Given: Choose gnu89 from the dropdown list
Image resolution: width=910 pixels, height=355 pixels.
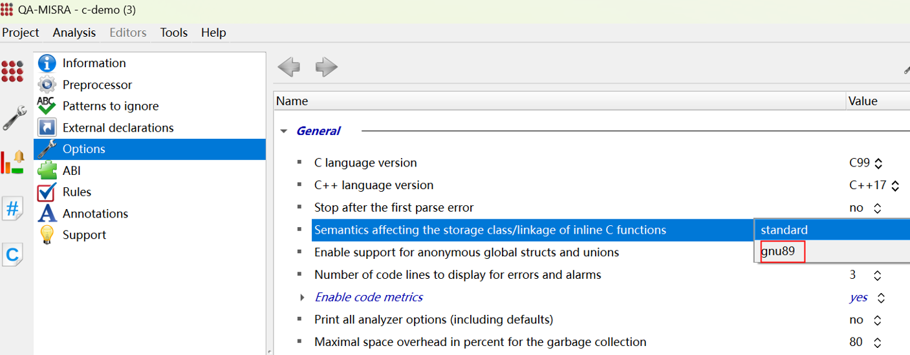Looking at the screenshot, I should click(x=779, y=252).
